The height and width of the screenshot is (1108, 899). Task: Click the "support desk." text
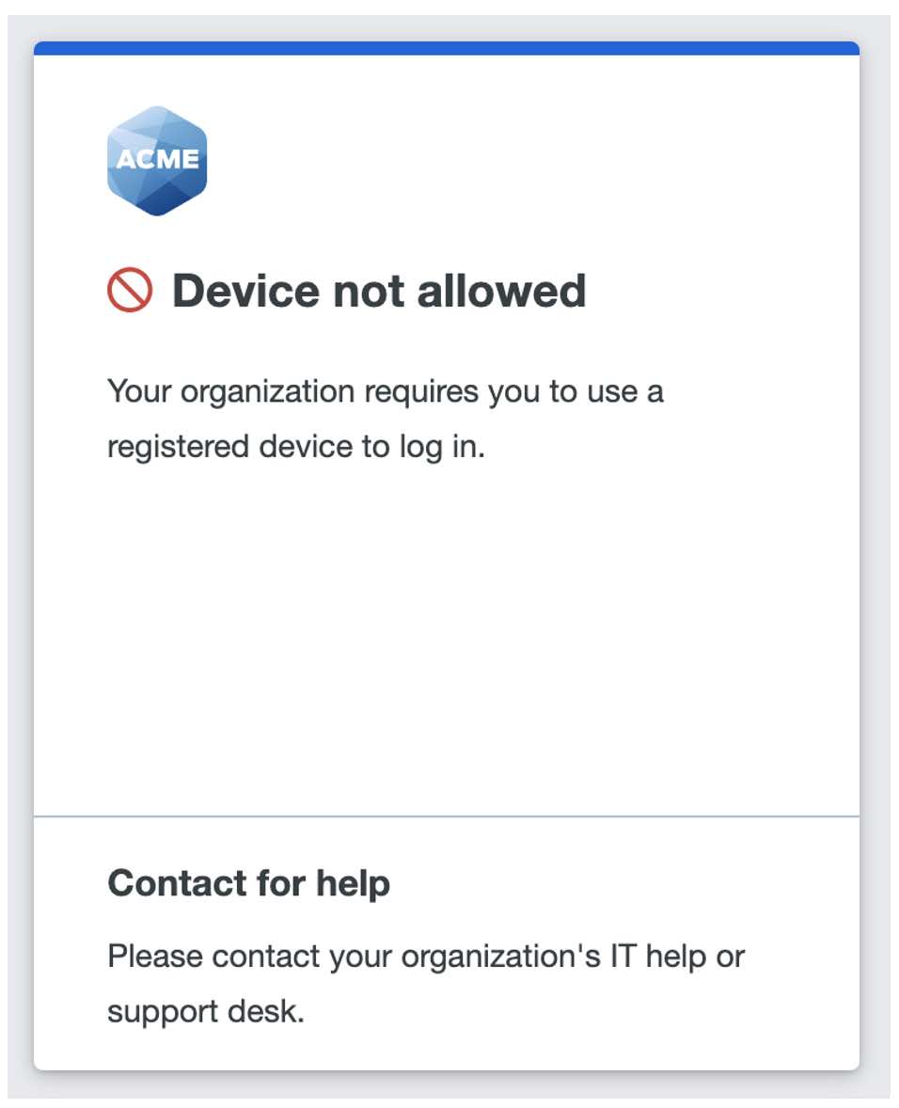pyautogui.click(x=206, y=1012)
